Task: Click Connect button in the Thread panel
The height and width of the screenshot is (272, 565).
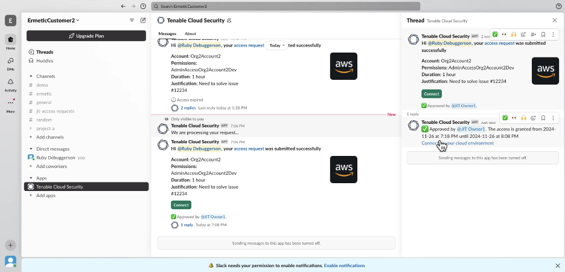Action: pos(432,94)
